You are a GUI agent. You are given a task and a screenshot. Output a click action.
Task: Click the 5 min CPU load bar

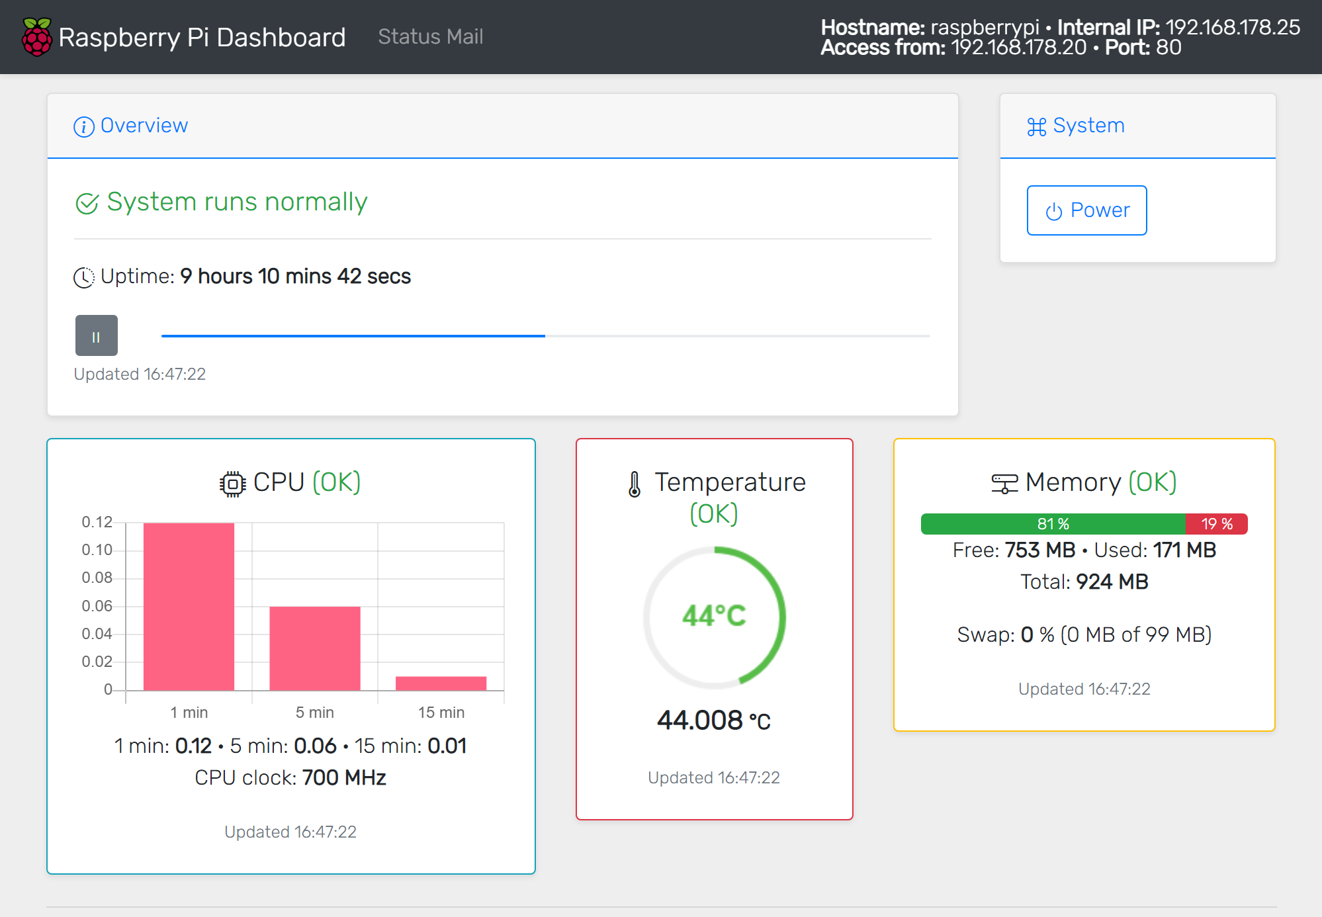(315, 648)
